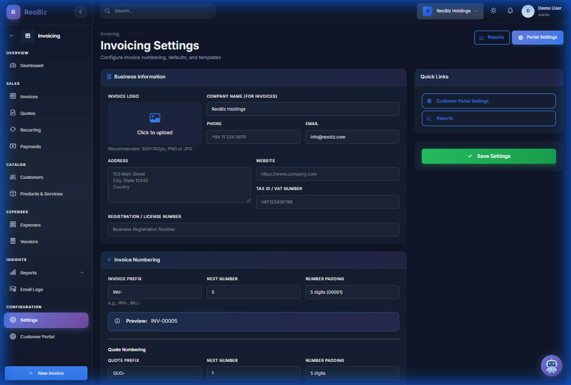Expand the Reports sidebar submenu
This screenshot has width=571, height=385.
[82, 272]
